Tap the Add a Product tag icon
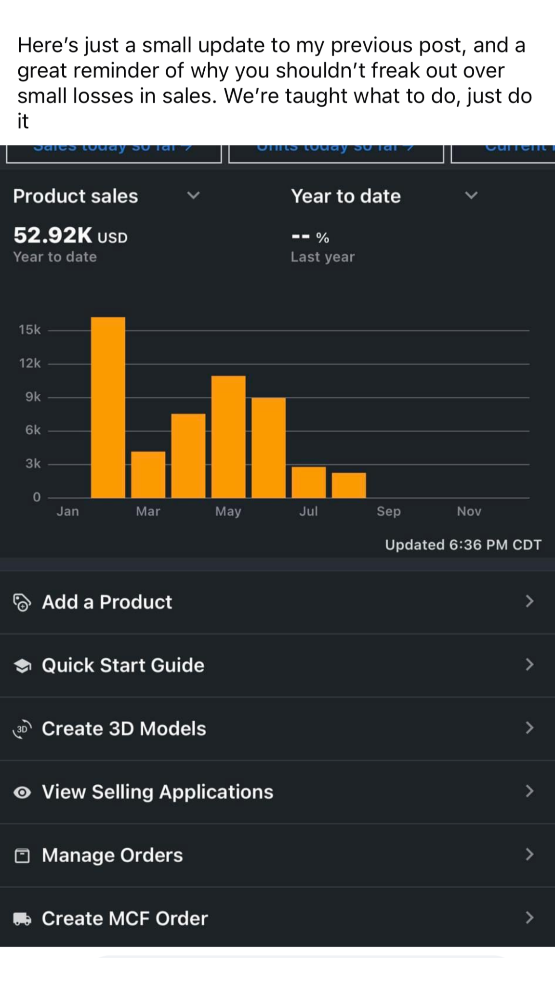 click(22, 602)
